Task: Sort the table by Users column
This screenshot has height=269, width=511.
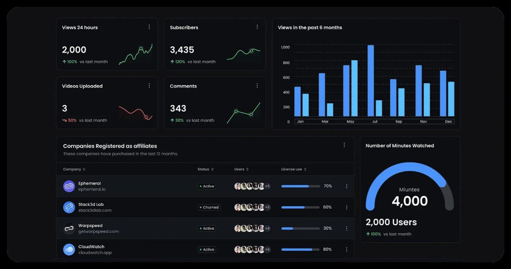Action: (241, 169)
